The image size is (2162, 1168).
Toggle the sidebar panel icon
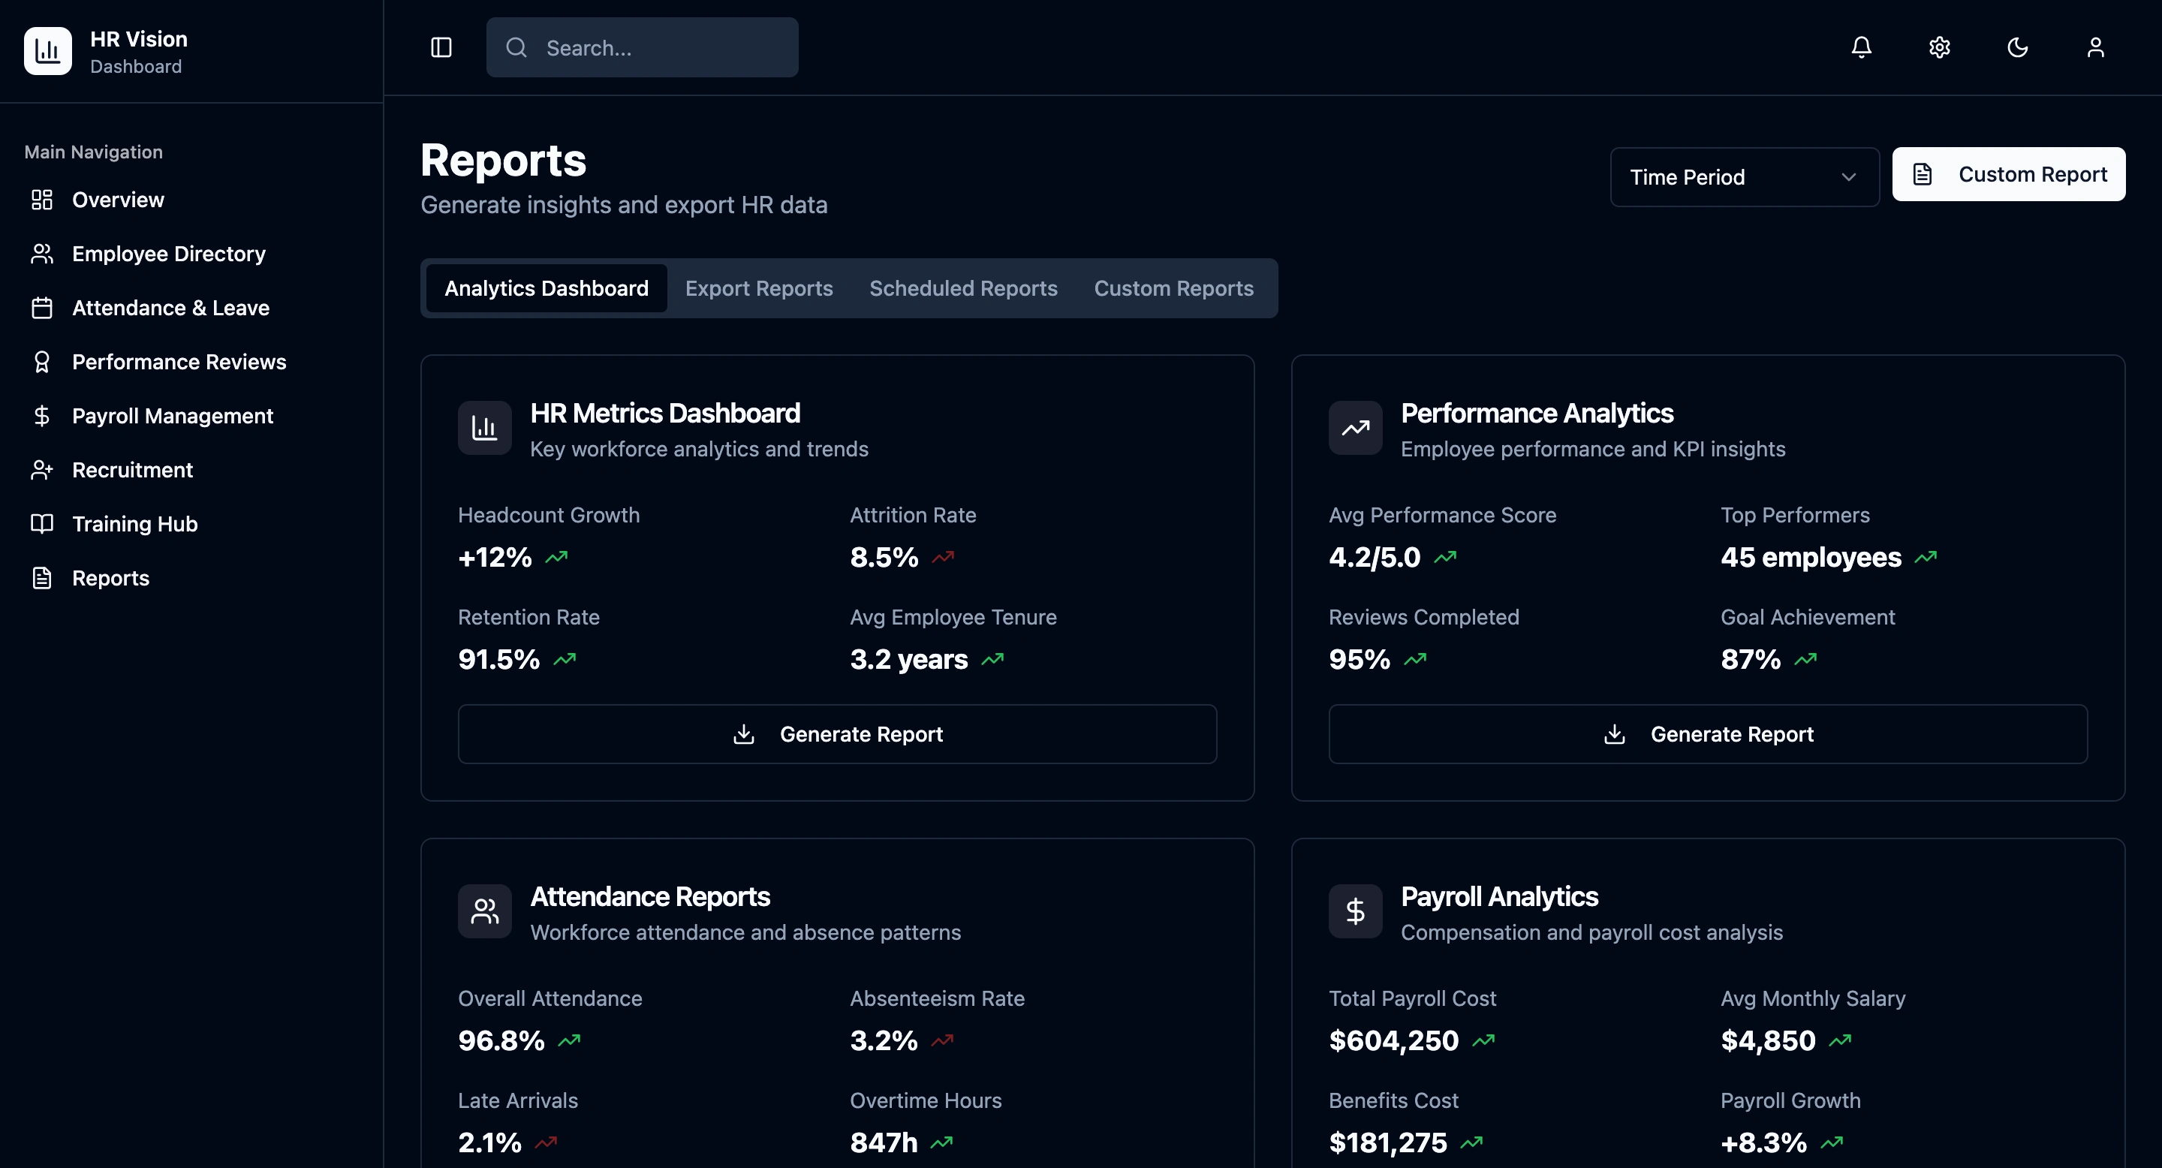(441, 47)
